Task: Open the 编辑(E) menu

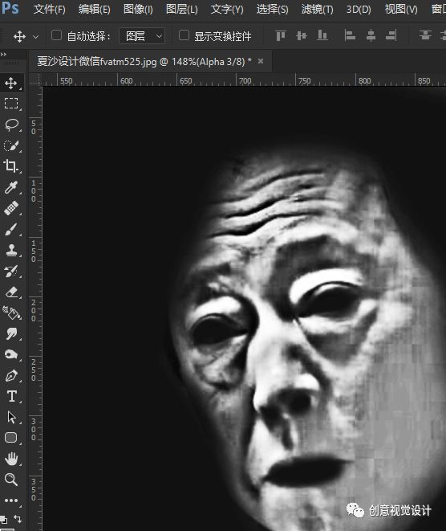Action: (95, 9)
